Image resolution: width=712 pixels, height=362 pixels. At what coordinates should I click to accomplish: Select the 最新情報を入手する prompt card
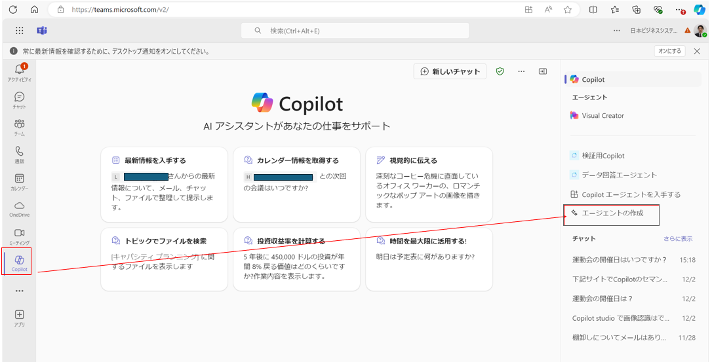pyautogui.click(x=165, y=184)
